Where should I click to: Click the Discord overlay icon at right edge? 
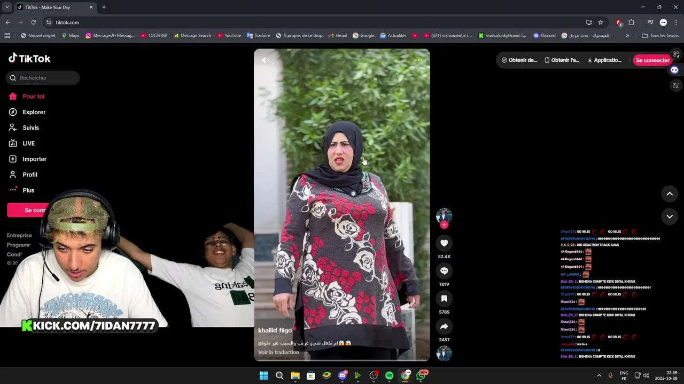point(674,70)
